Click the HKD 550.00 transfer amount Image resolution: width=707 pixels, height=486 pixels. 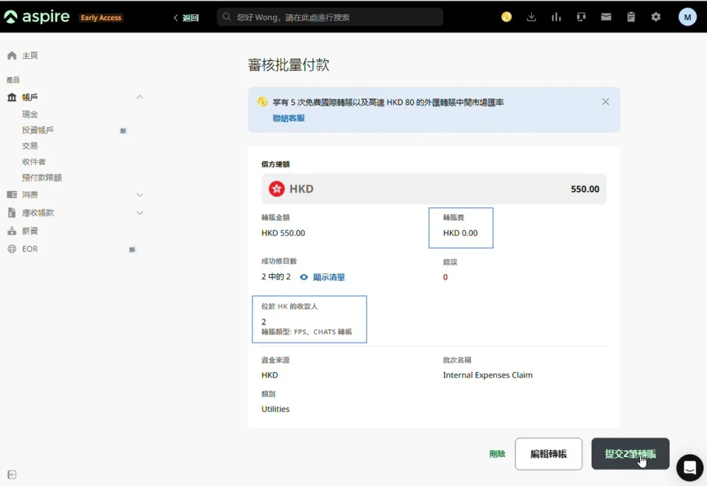coord(283,233)
